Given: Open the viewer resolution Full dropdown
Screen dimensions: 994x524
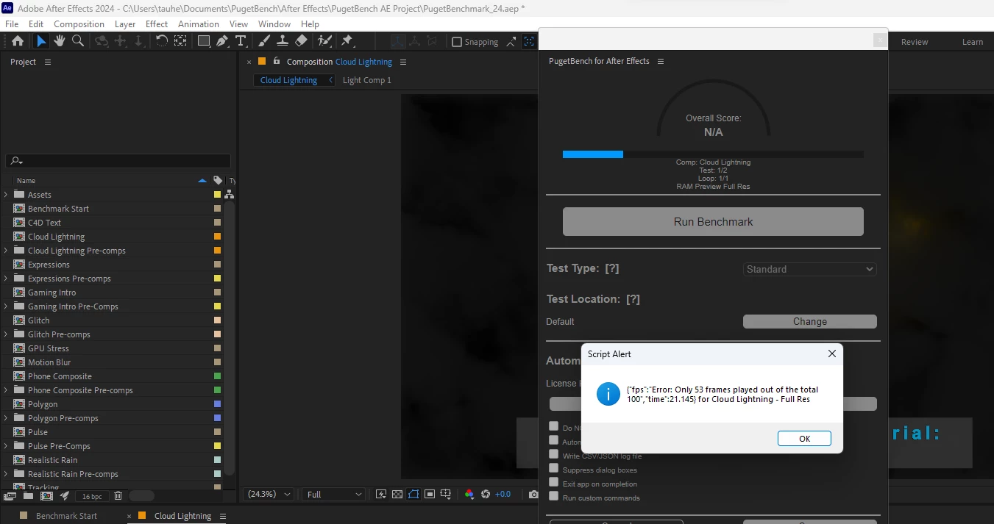Looking at the screenshot, I should tap(334, 495).
